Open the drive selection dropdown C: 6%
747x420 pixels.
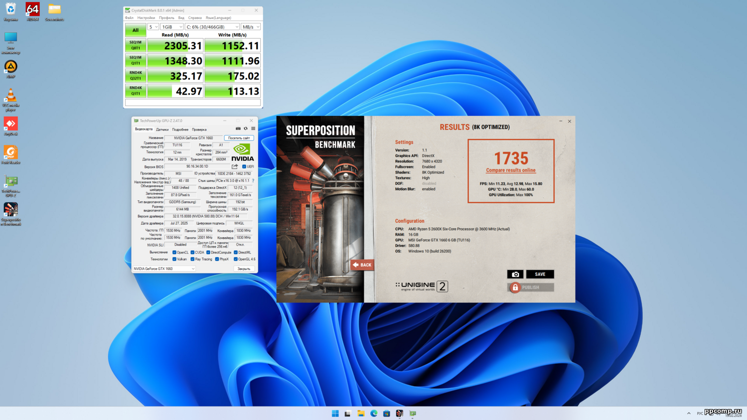coord(212,27)
